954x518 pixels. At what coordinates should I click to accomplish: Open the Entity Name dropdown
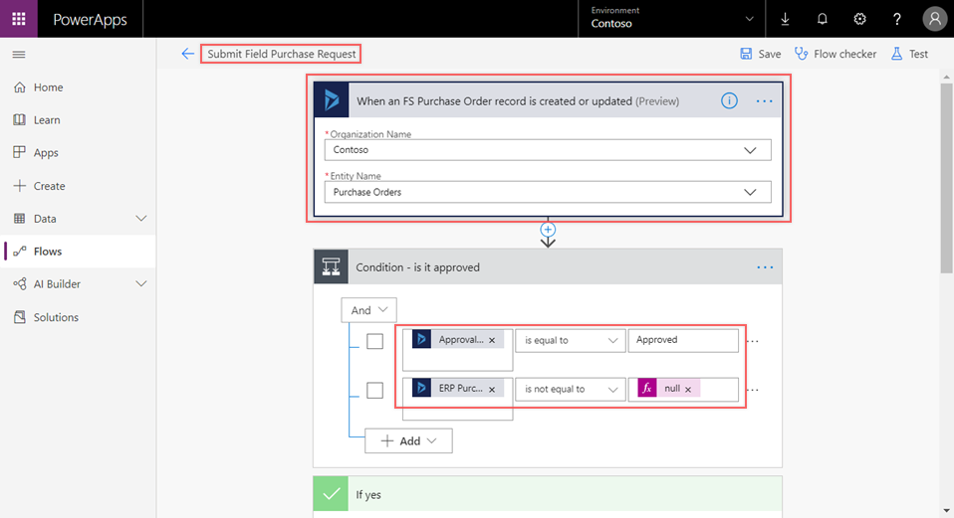click(x=547, y=192)
